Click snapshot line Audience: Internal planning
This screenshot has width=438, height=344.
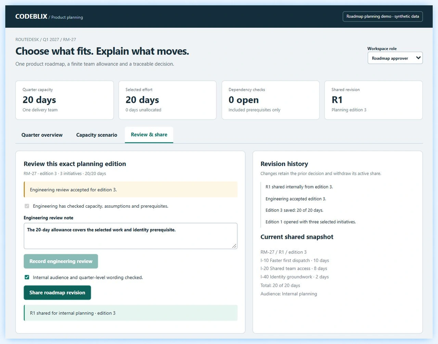point(289,294)
